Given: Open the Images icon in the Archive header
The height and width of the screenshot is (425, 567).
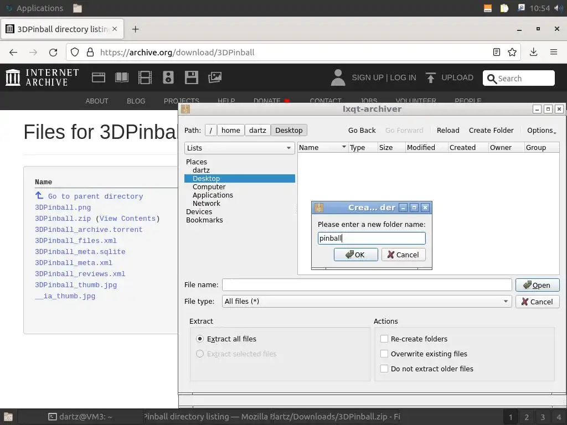Looking at the screenshot, I should [x=215, y=77].
